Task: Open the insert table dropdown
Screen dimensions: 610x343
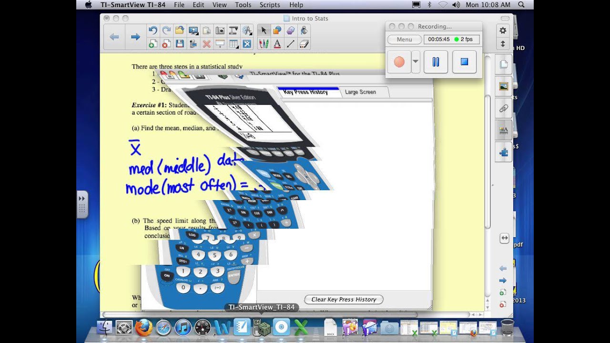Action: pos(233,44)
